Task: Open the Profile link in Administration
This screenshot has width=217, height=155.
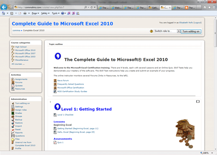Action: tap(18, 148)
